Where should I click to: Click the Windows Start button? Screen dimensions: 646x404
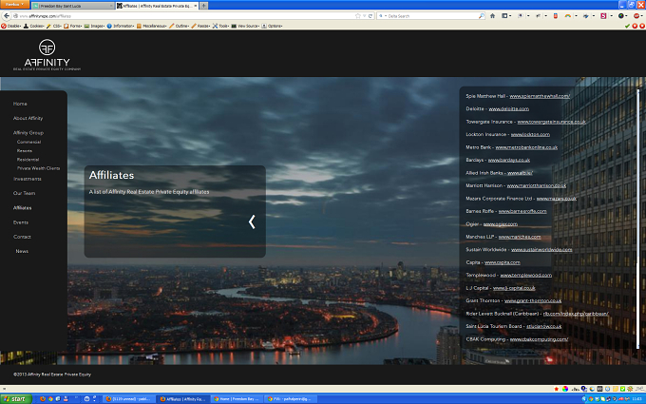[15, 398]
